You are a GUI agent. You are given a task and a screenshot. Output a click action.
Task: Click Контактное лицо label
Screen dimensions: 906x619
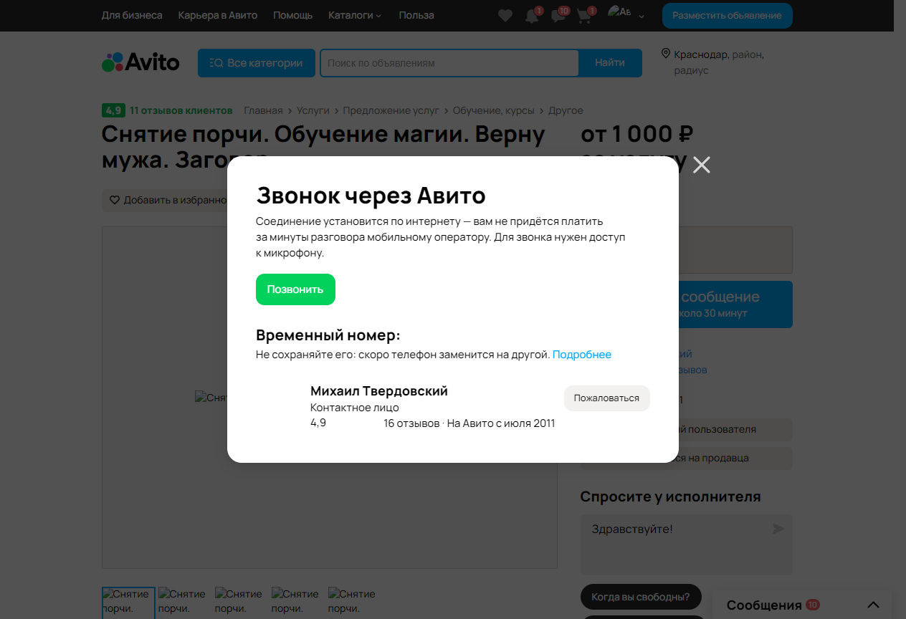click(355, 408)
